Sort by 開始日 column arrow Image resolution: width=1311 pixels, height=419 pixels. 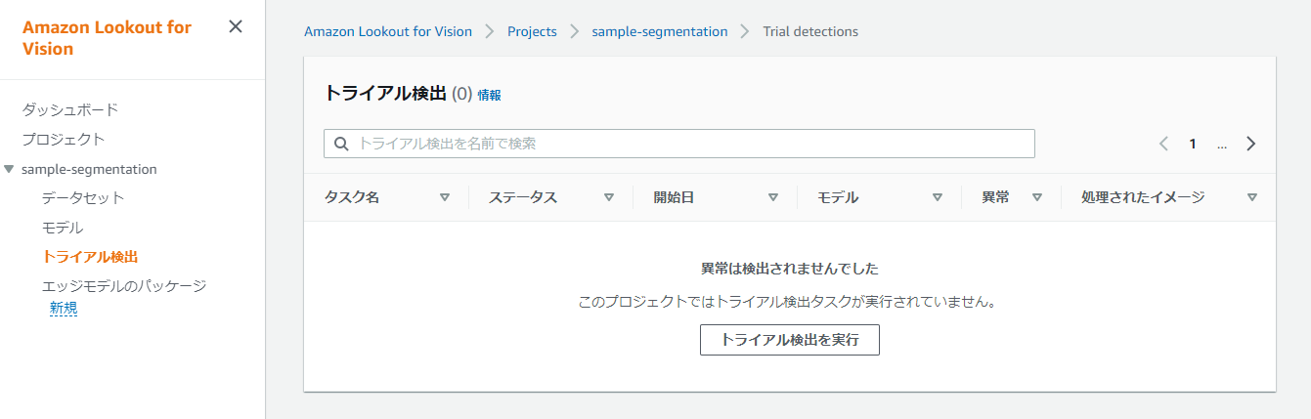click(773, 197)
